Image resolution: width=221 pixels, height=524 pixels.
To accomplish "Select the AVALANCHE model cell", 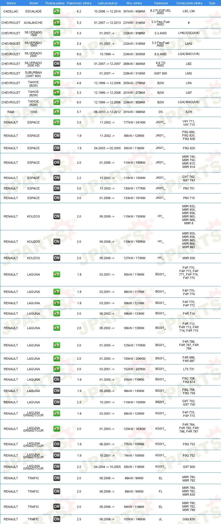I will [33, 23].
